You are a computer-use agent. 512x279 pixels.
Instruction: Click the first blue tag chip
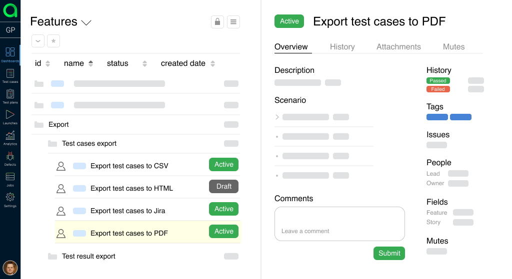(x=437, y=117)
